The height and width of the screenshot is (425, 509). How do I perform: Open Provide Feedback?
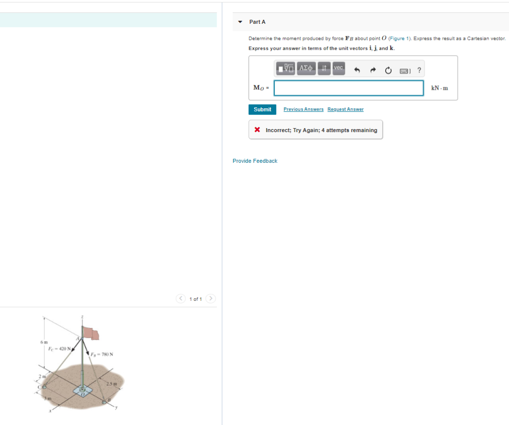[x=255, y=160]
